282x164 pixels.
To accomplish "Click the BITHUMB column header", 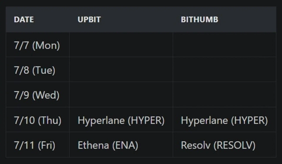I will coord(200,20).
